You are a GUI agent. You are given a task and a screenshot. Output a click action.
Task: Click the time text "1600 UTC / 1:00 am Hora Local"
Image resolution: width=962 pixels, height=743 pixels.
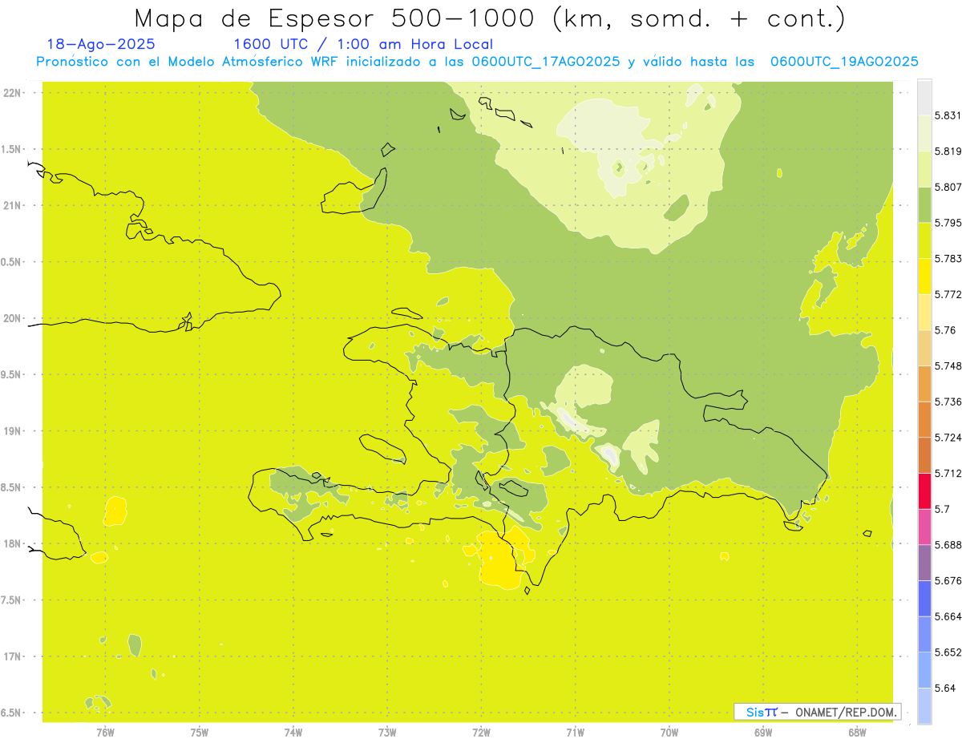[x=363, y=44]
